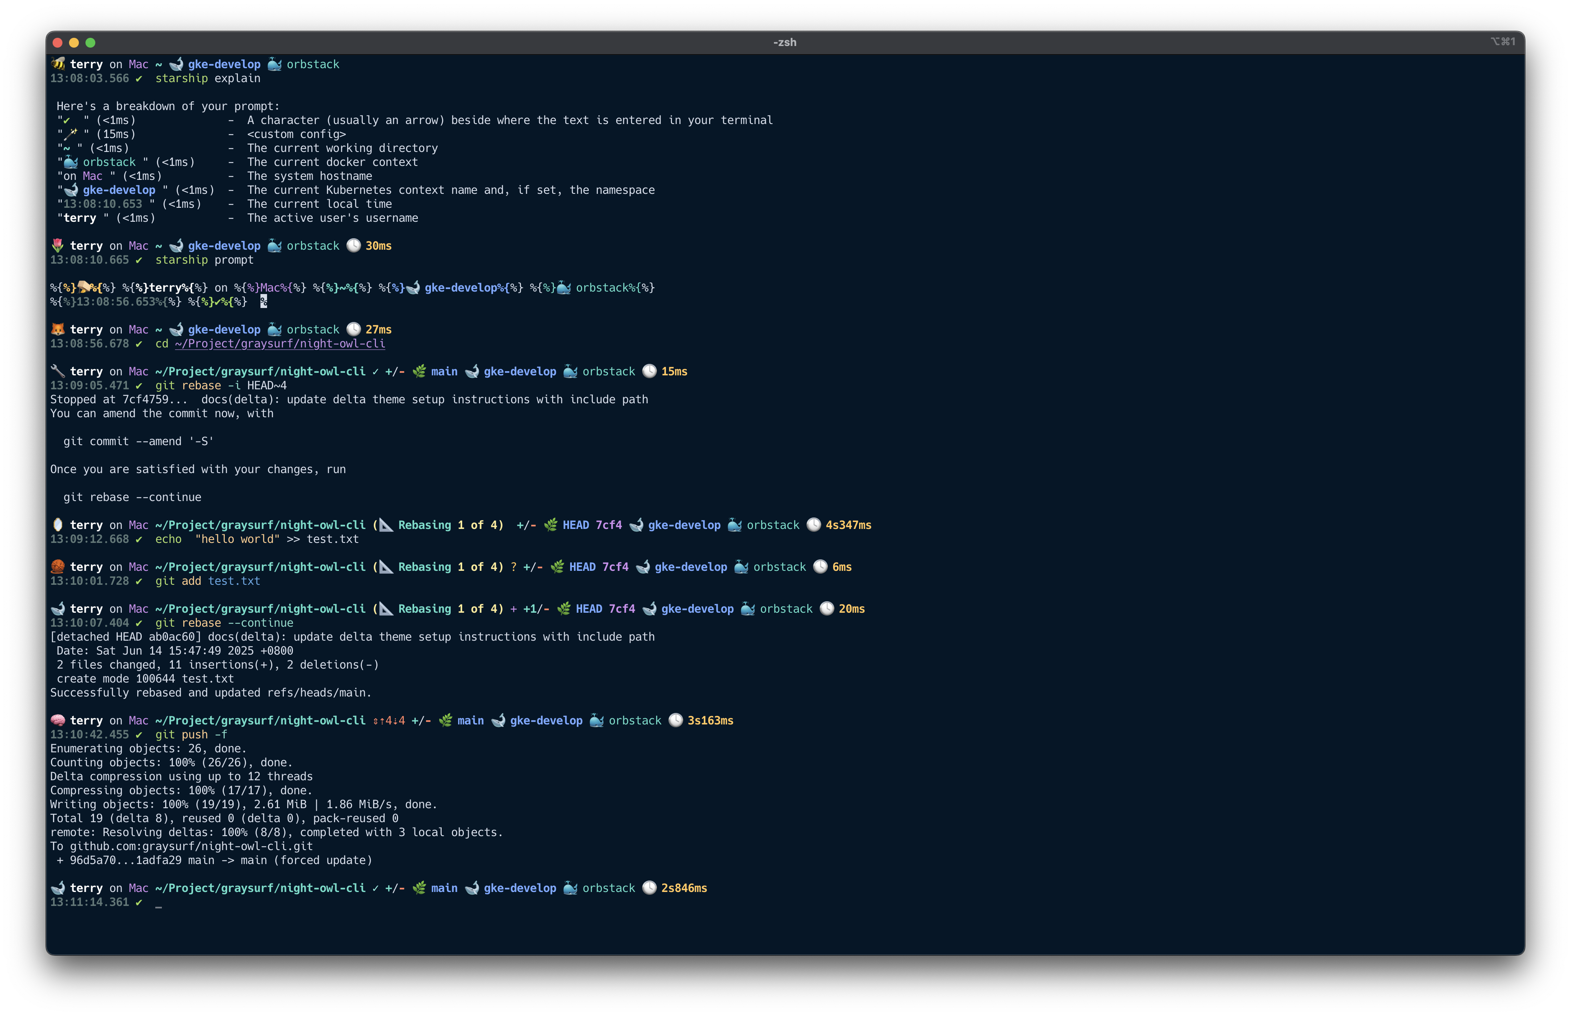Click the git push -f command text
The width and height of the screenshot is (1571, 1016).
191,734
